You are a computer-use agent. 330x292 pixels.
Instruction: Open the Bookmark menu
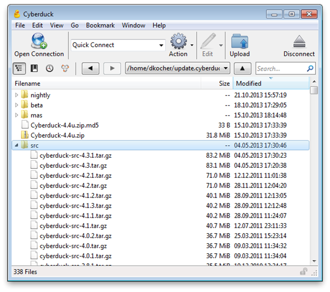click(x=100, y=25)
